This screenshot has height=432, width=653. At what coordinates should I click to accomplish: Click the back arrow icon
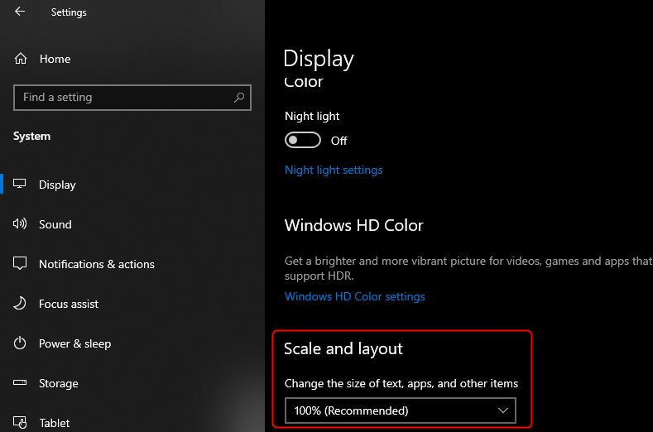20,12
